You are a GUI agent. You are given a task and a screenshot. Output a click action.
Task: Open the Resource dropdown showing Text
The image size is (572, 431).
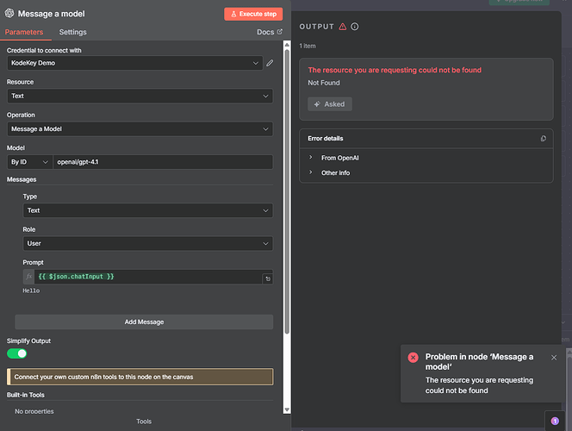tap(140, 97)
